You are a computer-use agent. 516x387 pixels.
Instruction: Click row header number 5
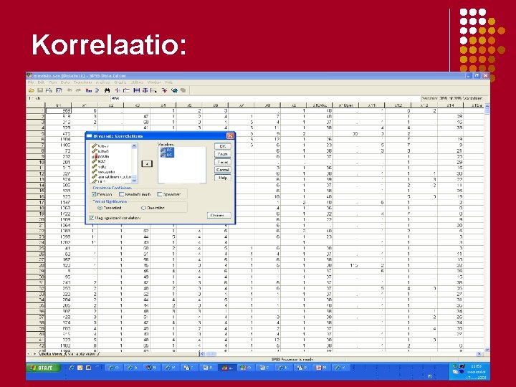[x=36, y=133]
